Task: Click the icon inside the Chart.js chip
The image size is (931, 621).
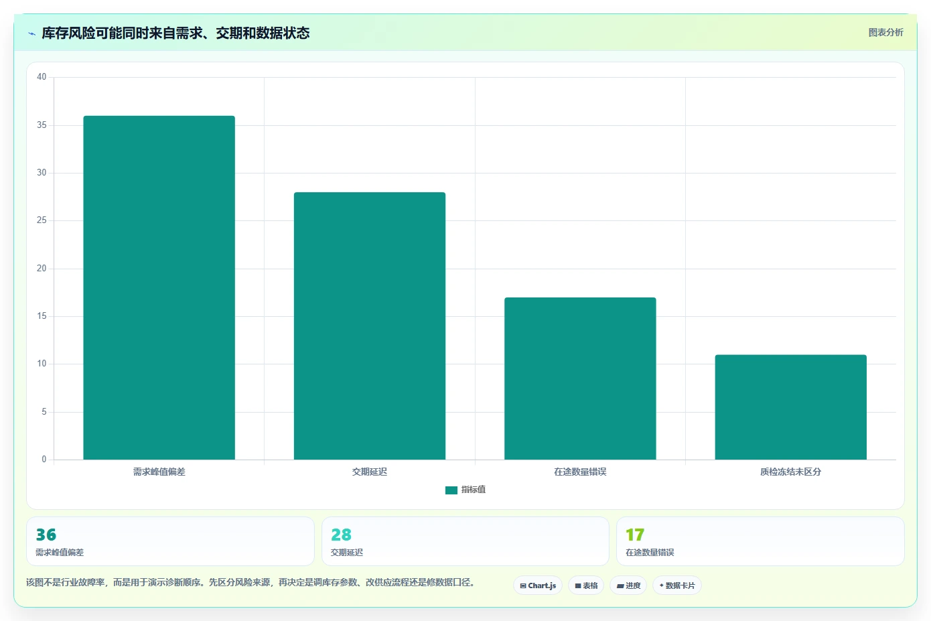Action: (523, 585)
